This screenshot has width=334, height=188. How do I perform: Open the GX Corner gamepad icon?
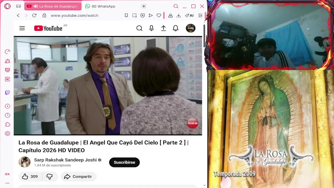18,6
